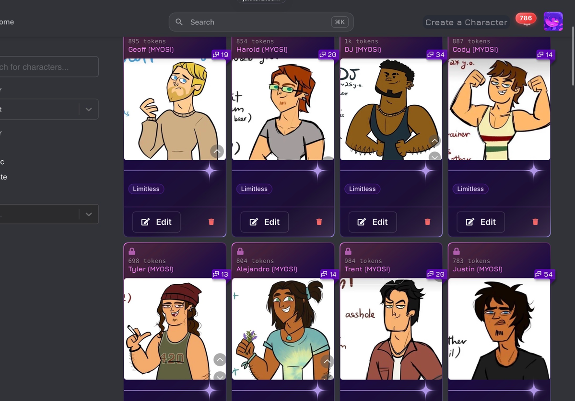
Task: Delete the Harold (MYOSI) character
Action: pos(319,222)
